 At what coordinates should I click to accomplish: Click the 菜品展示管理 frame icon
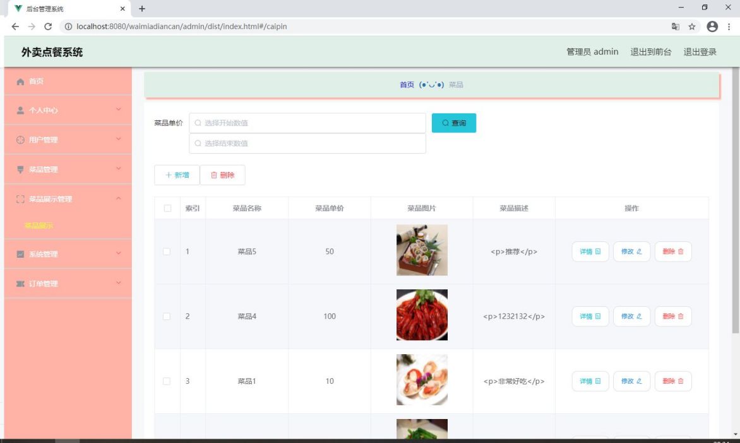click(20, 199)
